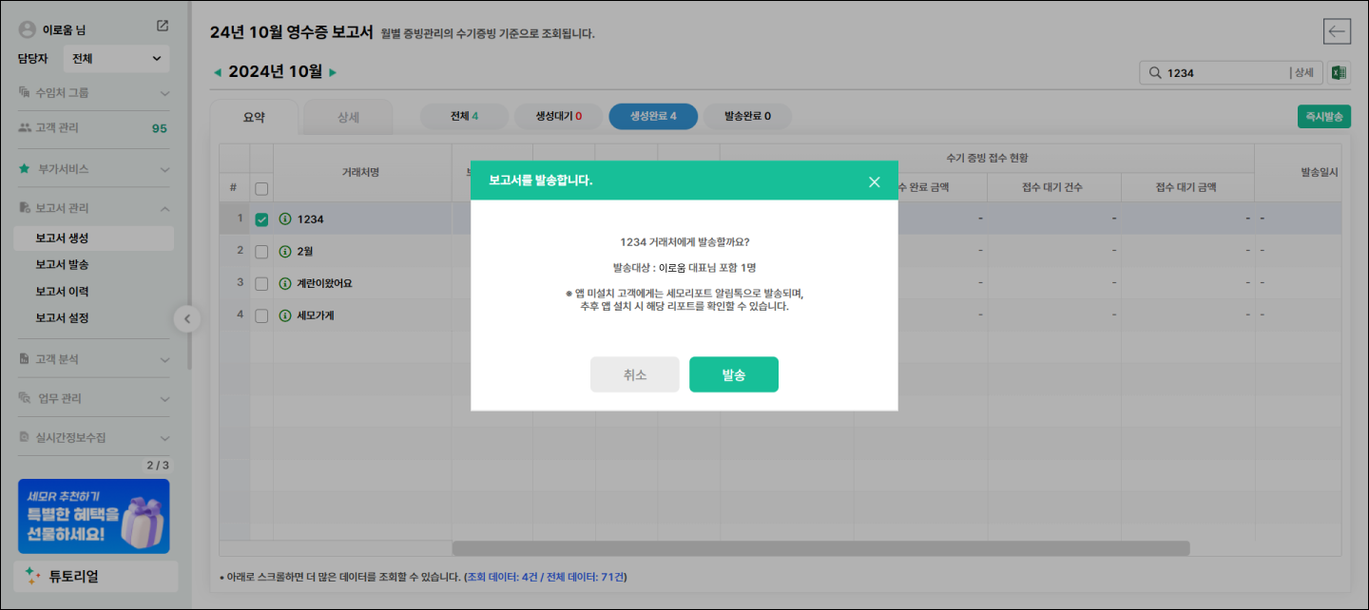Click the info icon next to 계란이왔어요

click(x=284, y=284)
